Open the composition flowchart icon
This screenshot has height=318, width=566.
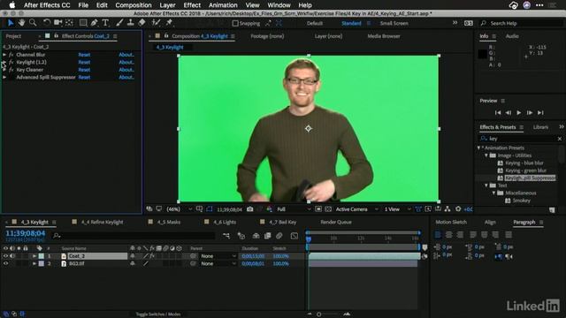(x=447, y=209)
